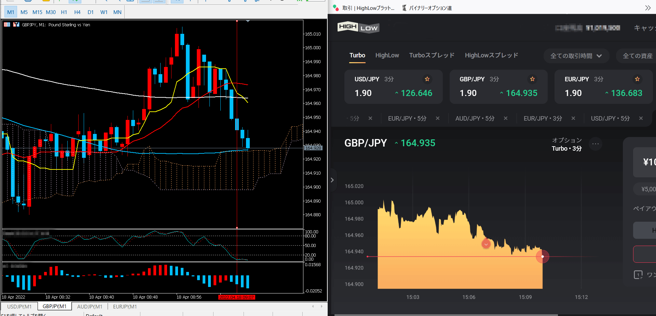Close the USD/JPY・5分 tab

[x=641, y=118]
